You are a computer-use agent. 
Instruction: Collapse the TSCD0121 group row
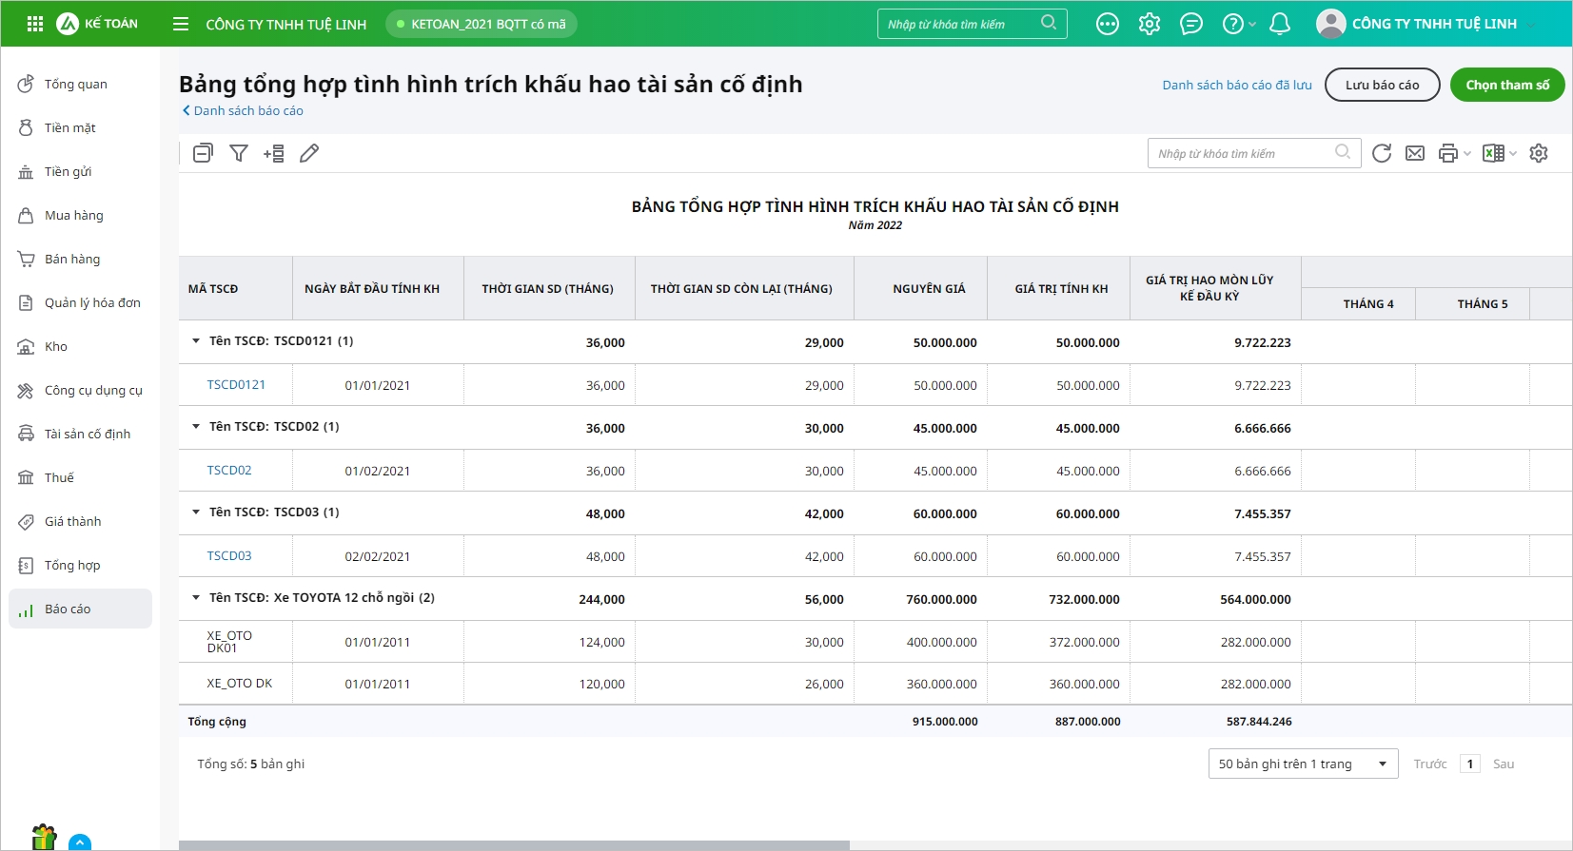click(x=196, y=340)
